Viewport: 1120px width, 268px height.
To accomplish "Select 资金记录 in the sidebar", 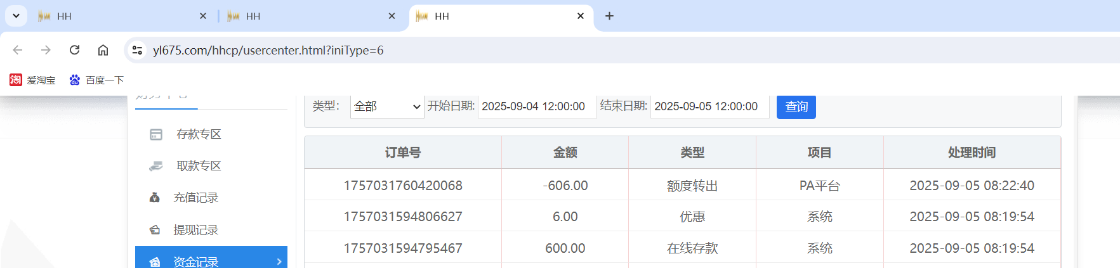I will coord(211,258).
